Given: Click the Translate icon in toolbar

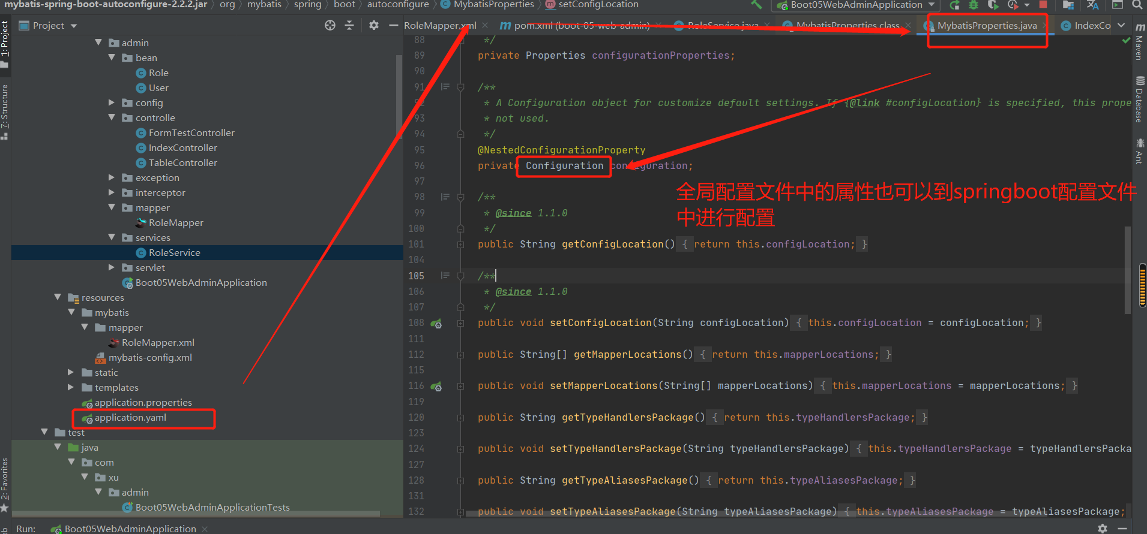Looking at the screenshot, I should click(x=1092, y=5).
